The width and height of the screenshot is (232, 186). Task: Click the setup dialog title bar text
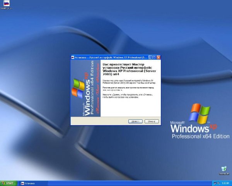111,57
